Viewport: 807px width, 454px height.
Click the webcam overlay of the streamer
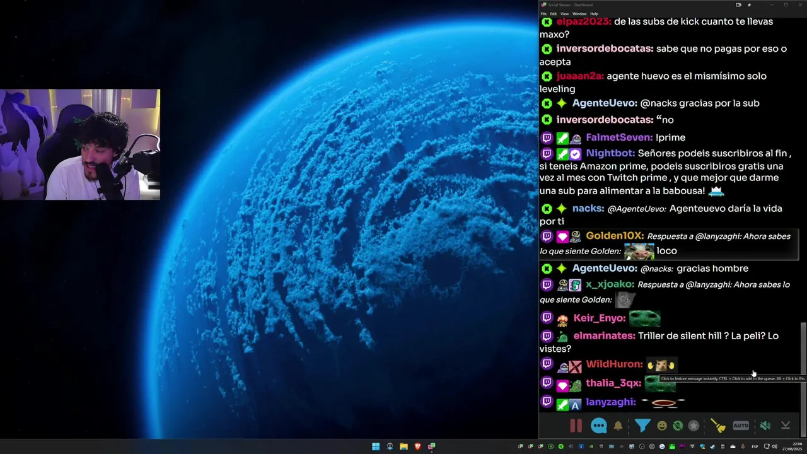pyautogui.click(x=80, y=144)
